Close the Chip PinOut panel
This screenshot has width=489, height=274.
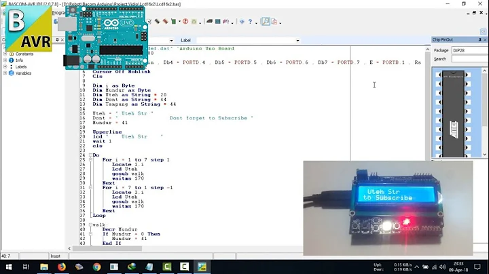485,39
